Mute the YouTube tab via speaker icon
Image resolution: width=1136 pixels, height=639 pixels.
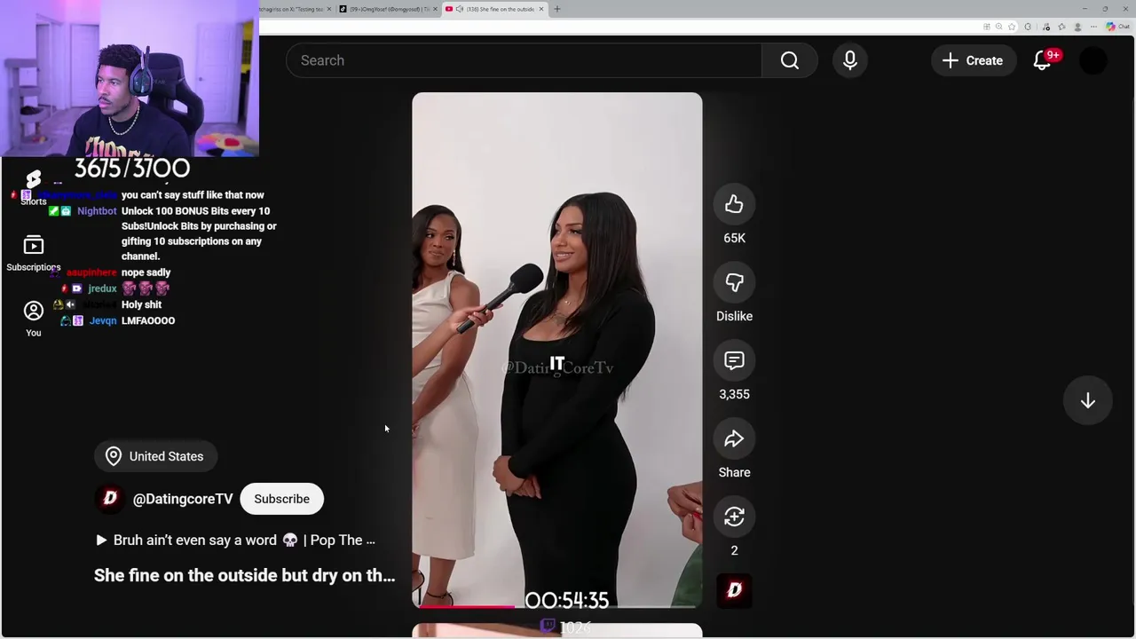[x=460, y=9]
